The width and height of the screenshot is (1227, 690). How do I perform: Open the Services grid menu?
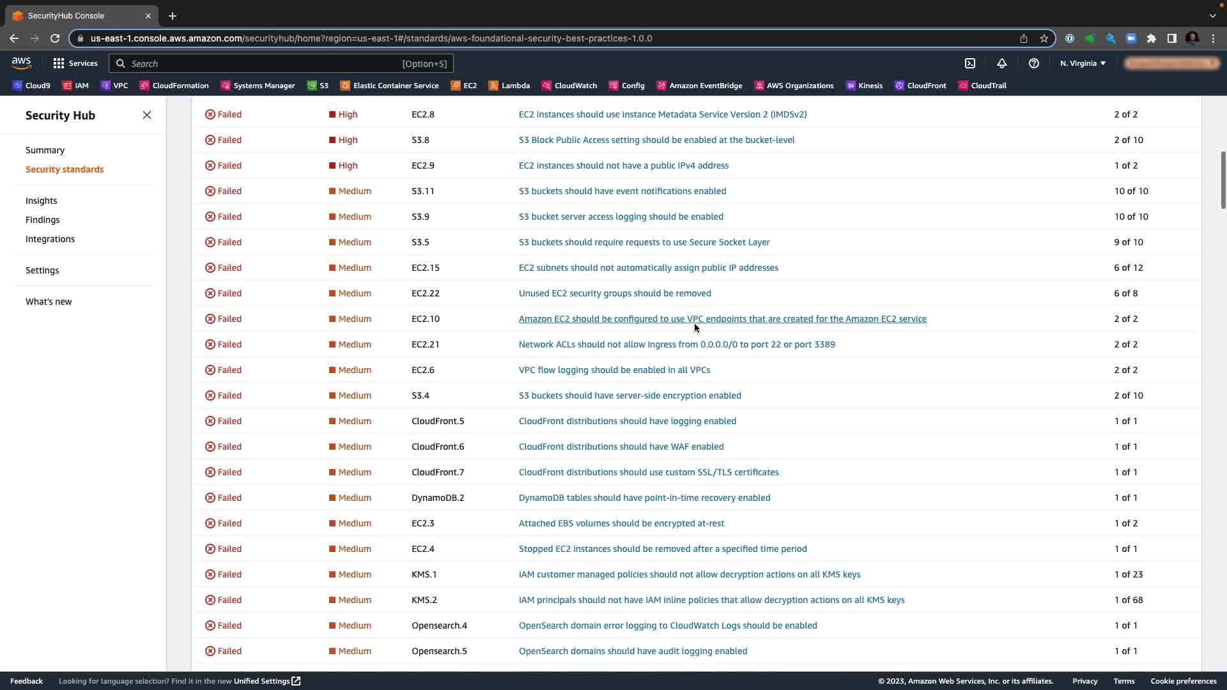75,63
